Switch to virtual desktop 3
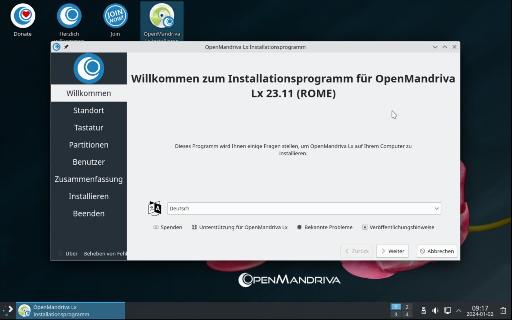The height and width of the screenshot is (320, 512). click(x=396, y=315)
